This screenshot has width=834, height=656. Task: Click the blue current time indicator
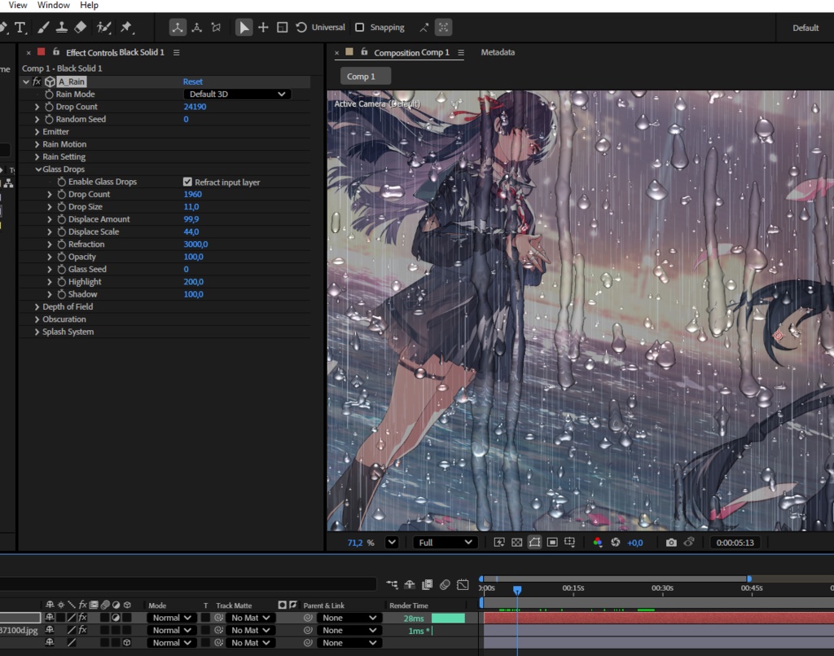pyautogui.click(x=517, y=589)
